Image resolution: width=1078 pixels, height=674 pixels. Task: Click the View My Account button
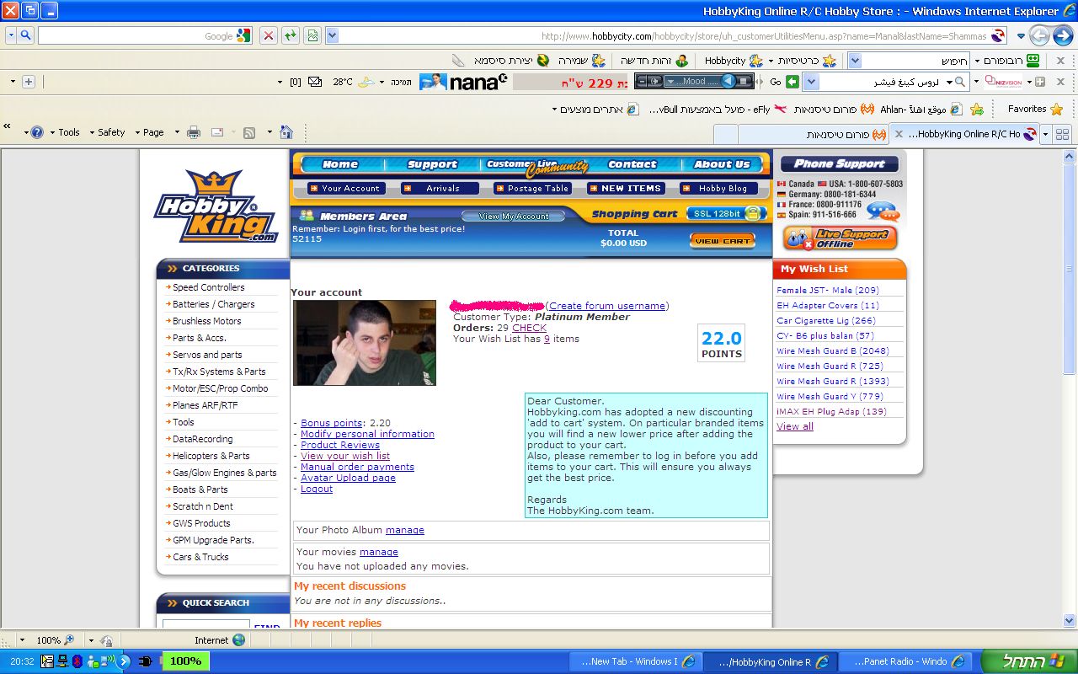(x=514, y=217)
